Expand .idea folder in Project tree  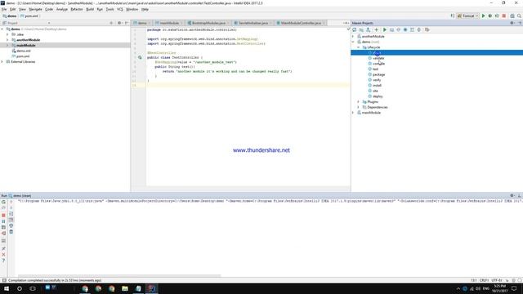pyautogui.click(x=7, y=34)
